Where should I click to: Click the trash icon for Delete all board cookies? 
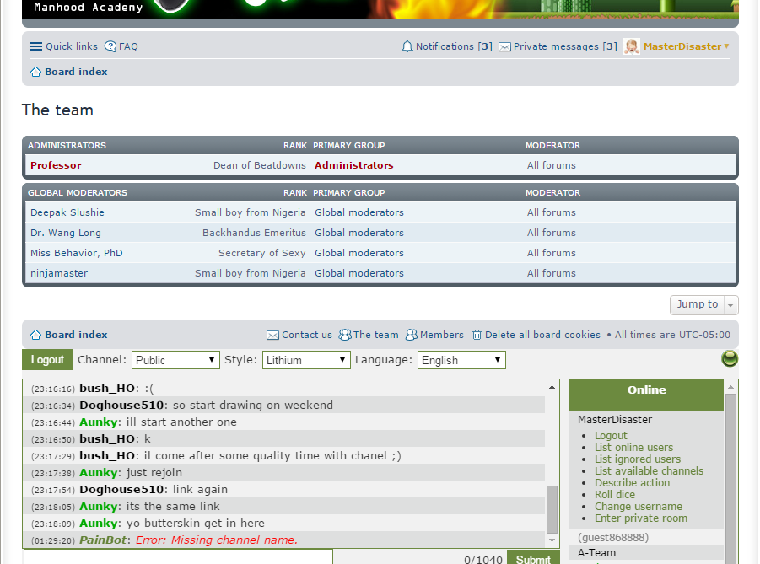pyautogui.click(x=477, y=335)
